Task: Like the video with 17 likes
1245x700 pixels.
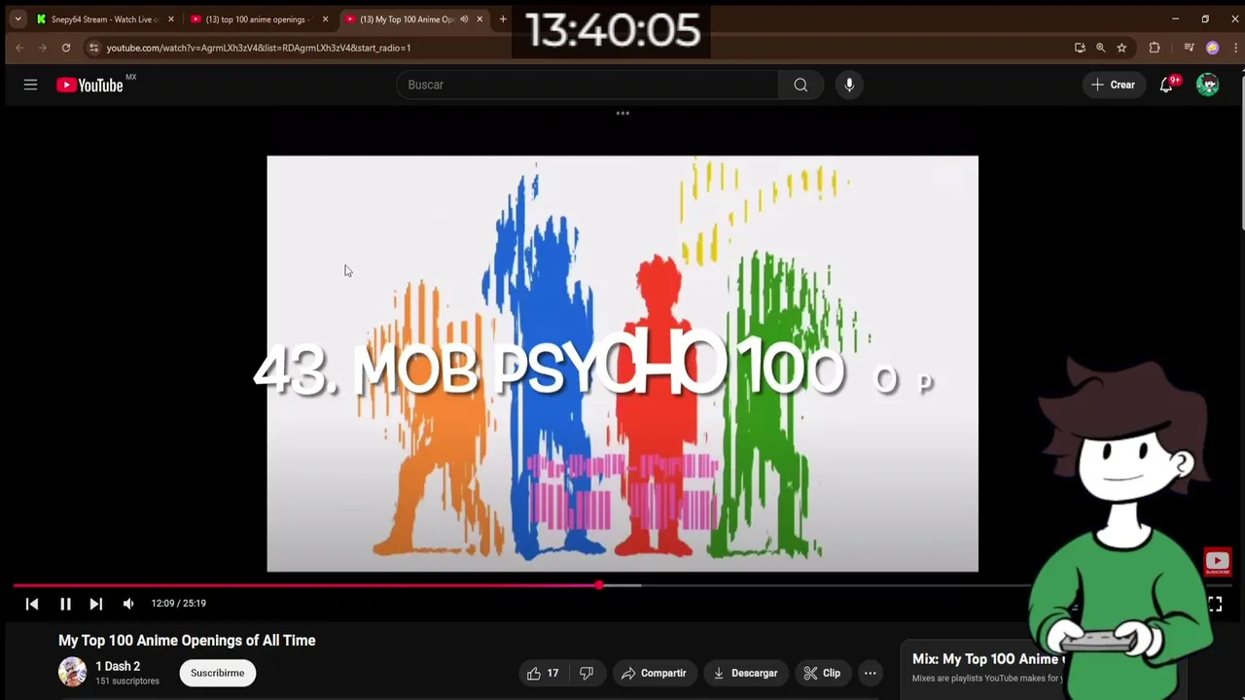Action: 543,673
